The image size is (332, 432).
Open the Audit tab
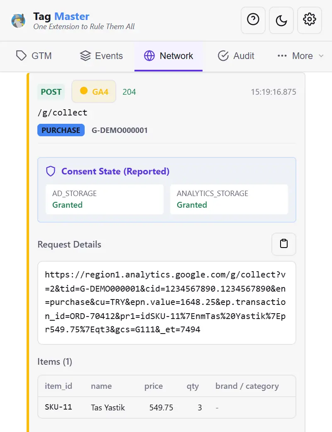[x=236, y=56]
